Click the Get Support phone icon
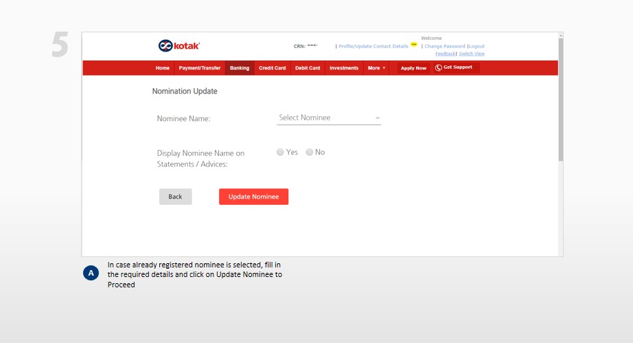This screenshot has height=343, width=633. pyautogui.click(x=439, y=68)
